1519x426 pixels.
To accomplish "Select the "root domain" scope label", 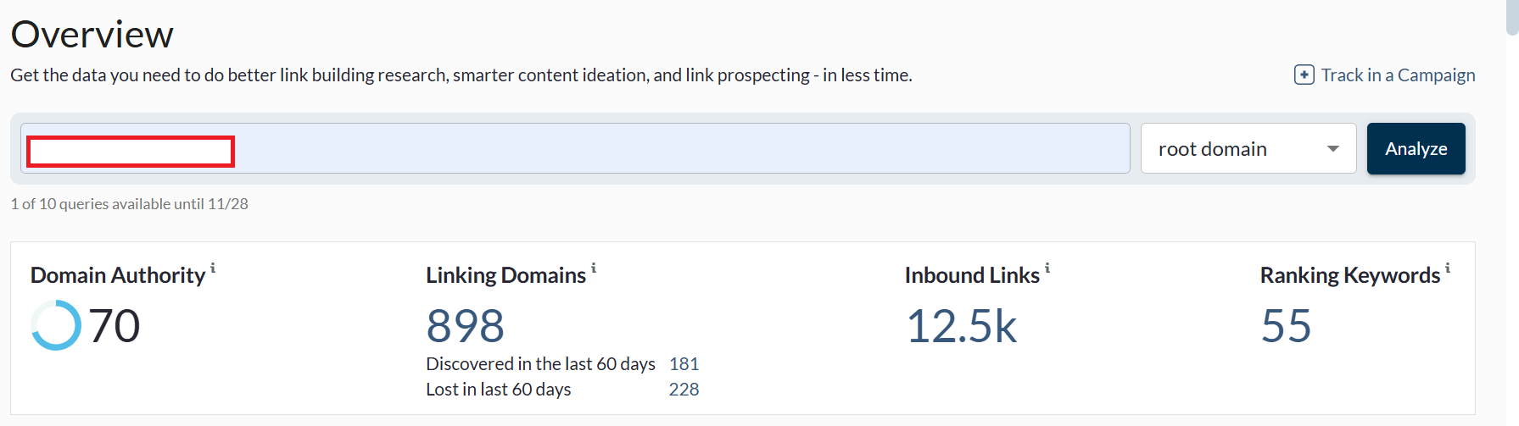I will (x=1212, y=149).
